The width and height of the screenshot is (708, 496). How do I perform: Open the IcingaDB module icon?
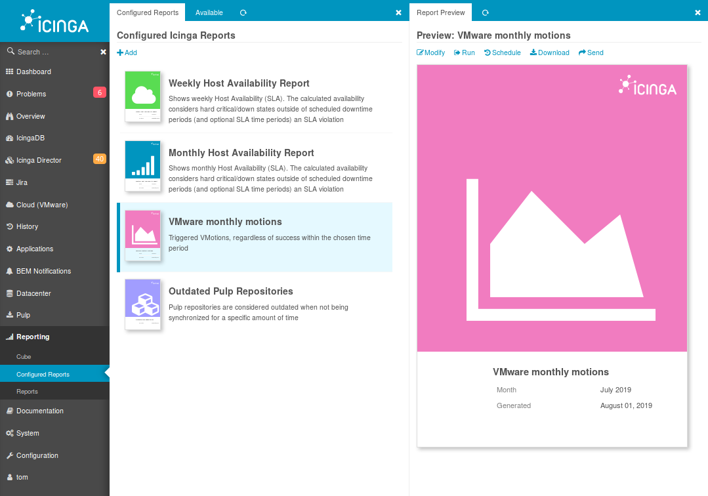[10, 138]
